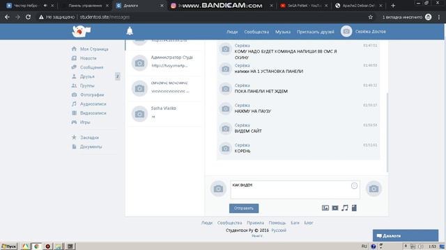Image resolution: width=446 pixels, height=250 pixels.
Task: Open Сообщения in the sidebar
Action: tap(91, 67)
